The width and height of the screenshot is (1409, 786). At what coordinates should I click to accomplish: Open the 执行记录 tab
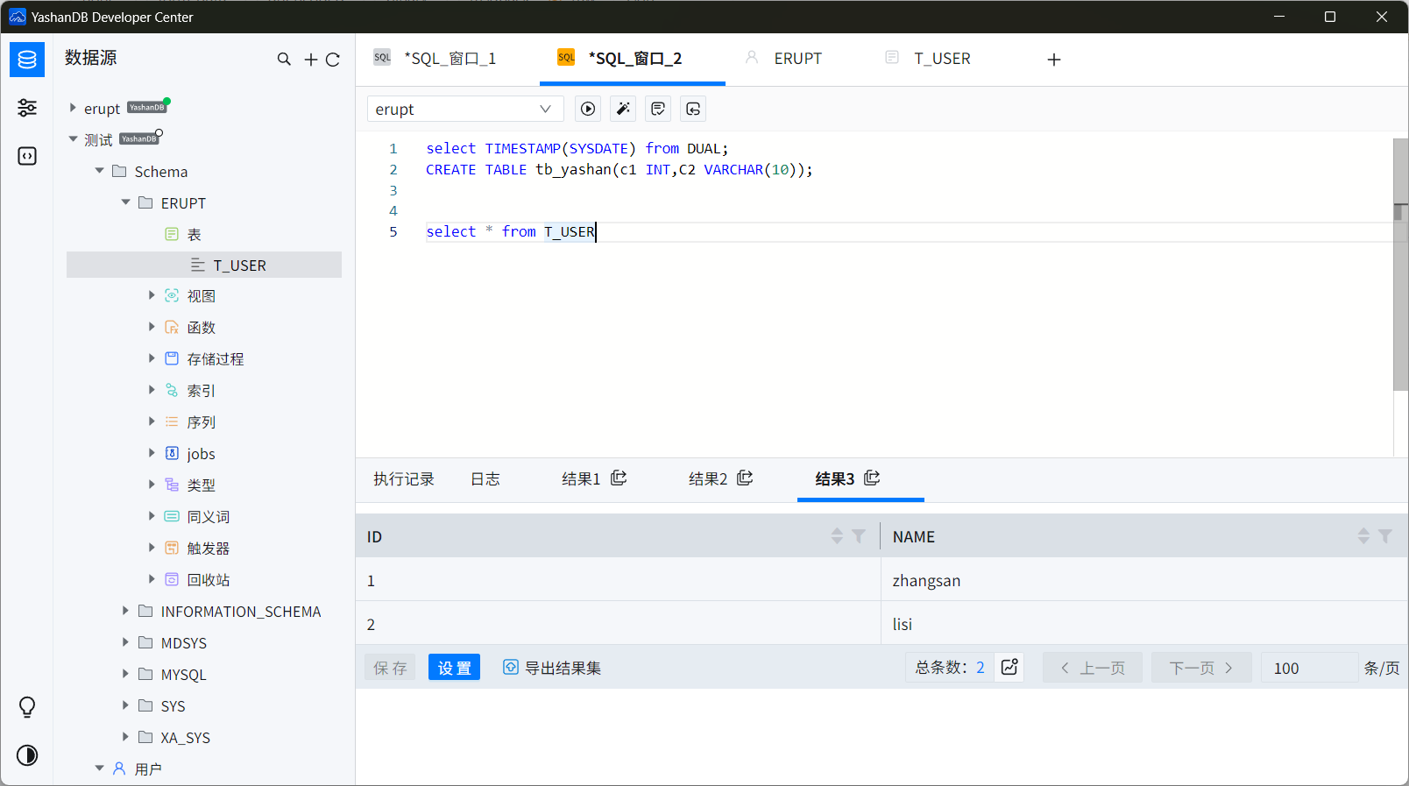click(404, 478)
